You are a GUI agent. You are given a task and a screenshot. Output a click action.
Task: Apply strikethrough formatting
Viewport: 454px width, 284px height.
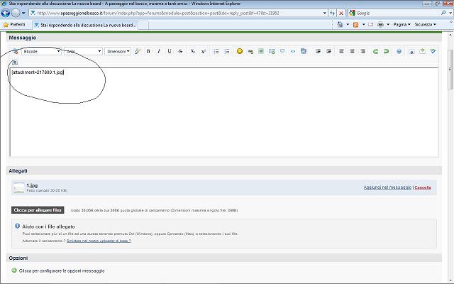click(x=181, y=51)
